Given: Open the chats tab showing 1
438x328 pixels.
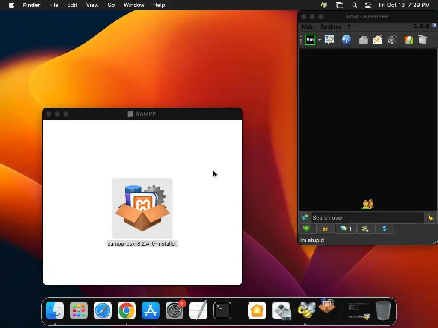Looking at the screenshot, I should 346,229.
